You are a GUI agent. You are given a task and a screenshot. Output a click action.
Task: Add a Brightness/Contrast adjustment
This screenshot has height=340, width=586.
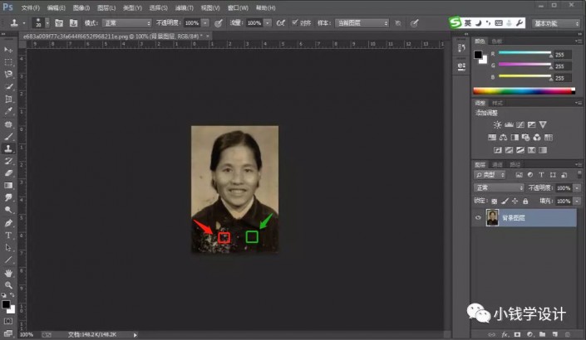pyautogui.click(x=497, y=125)
